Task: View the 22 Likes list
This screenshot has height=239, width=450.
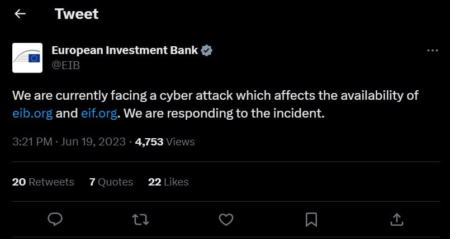Action: click(168, 182)
